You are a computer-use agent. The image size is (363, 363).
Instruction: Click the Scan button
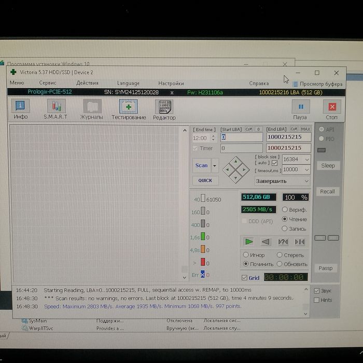(201, 165)
